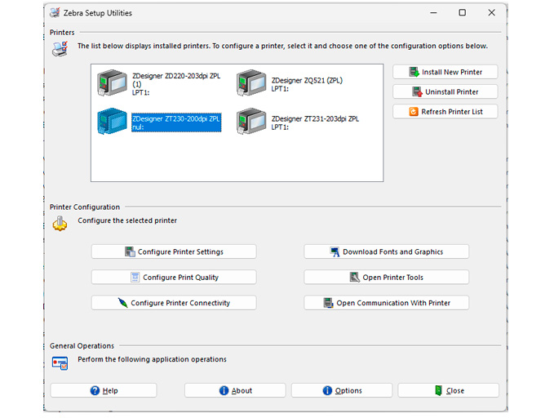Select the ZDesigner ZT231-203dpi printer icon

251,122
